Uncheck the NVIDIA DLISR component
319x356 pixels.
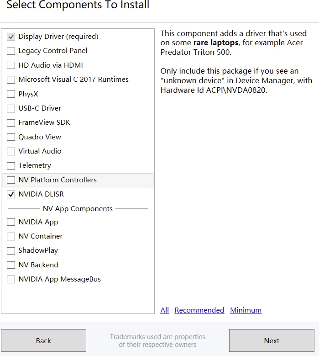[11, 194]
